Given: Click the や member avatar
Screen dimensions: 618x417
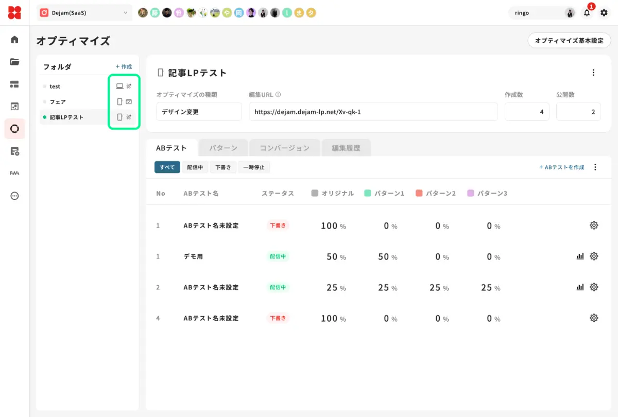Looking at the screenshot, I should click(x=227, y=13).
